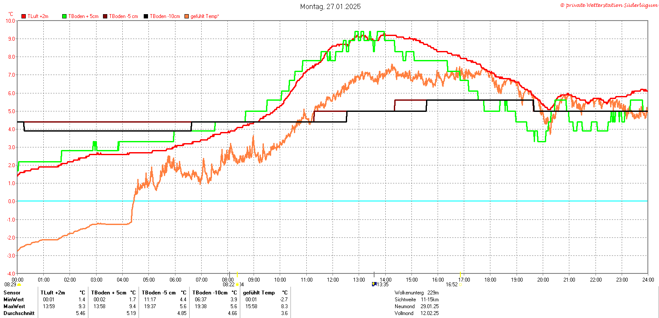Click the orange gefühlt Temp legend square
Image resolution: width=659 pixels, height=318 pixels.
[187, 16]
